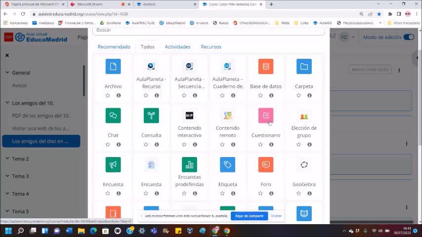The image size is (422, 237).
Task: Select Los amigos del diez en... item
Action: pyautogui.click(x=41, y=141)
